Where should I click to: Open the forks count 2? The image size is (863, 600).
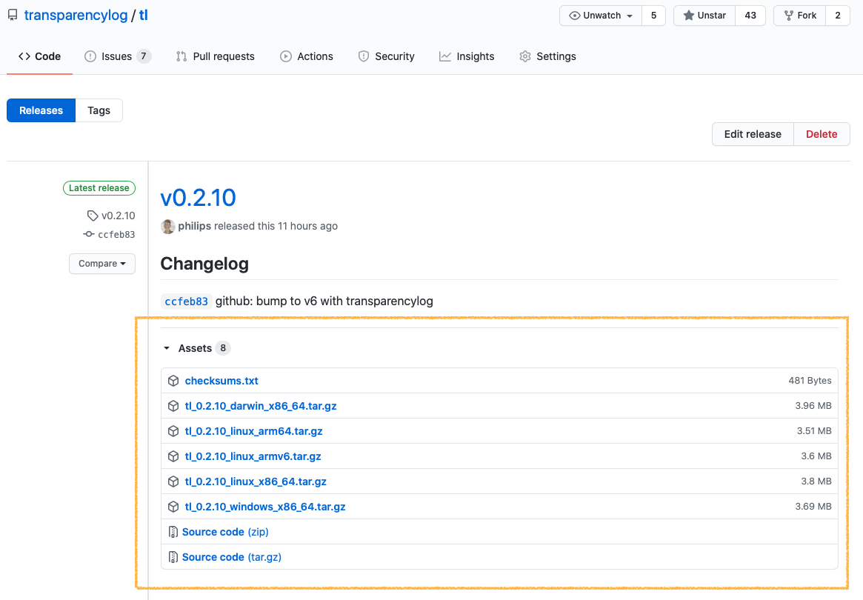point(838,16)
